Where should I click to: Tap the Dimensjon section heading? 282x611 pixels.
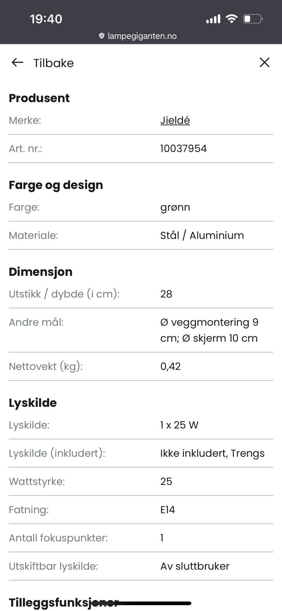click(x=40, y=272)
